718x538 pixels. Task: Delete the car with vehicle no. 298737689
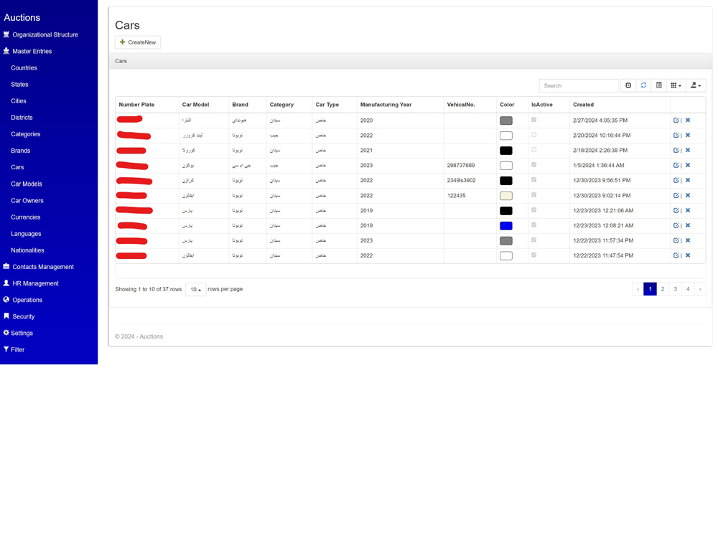point(688,165)
